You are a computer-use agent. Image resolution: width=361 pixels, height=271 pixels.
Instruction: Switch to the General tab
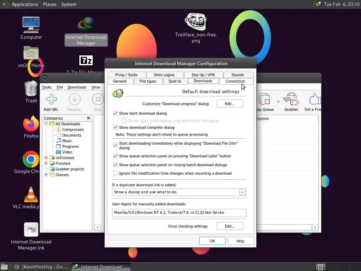(120, 81)
